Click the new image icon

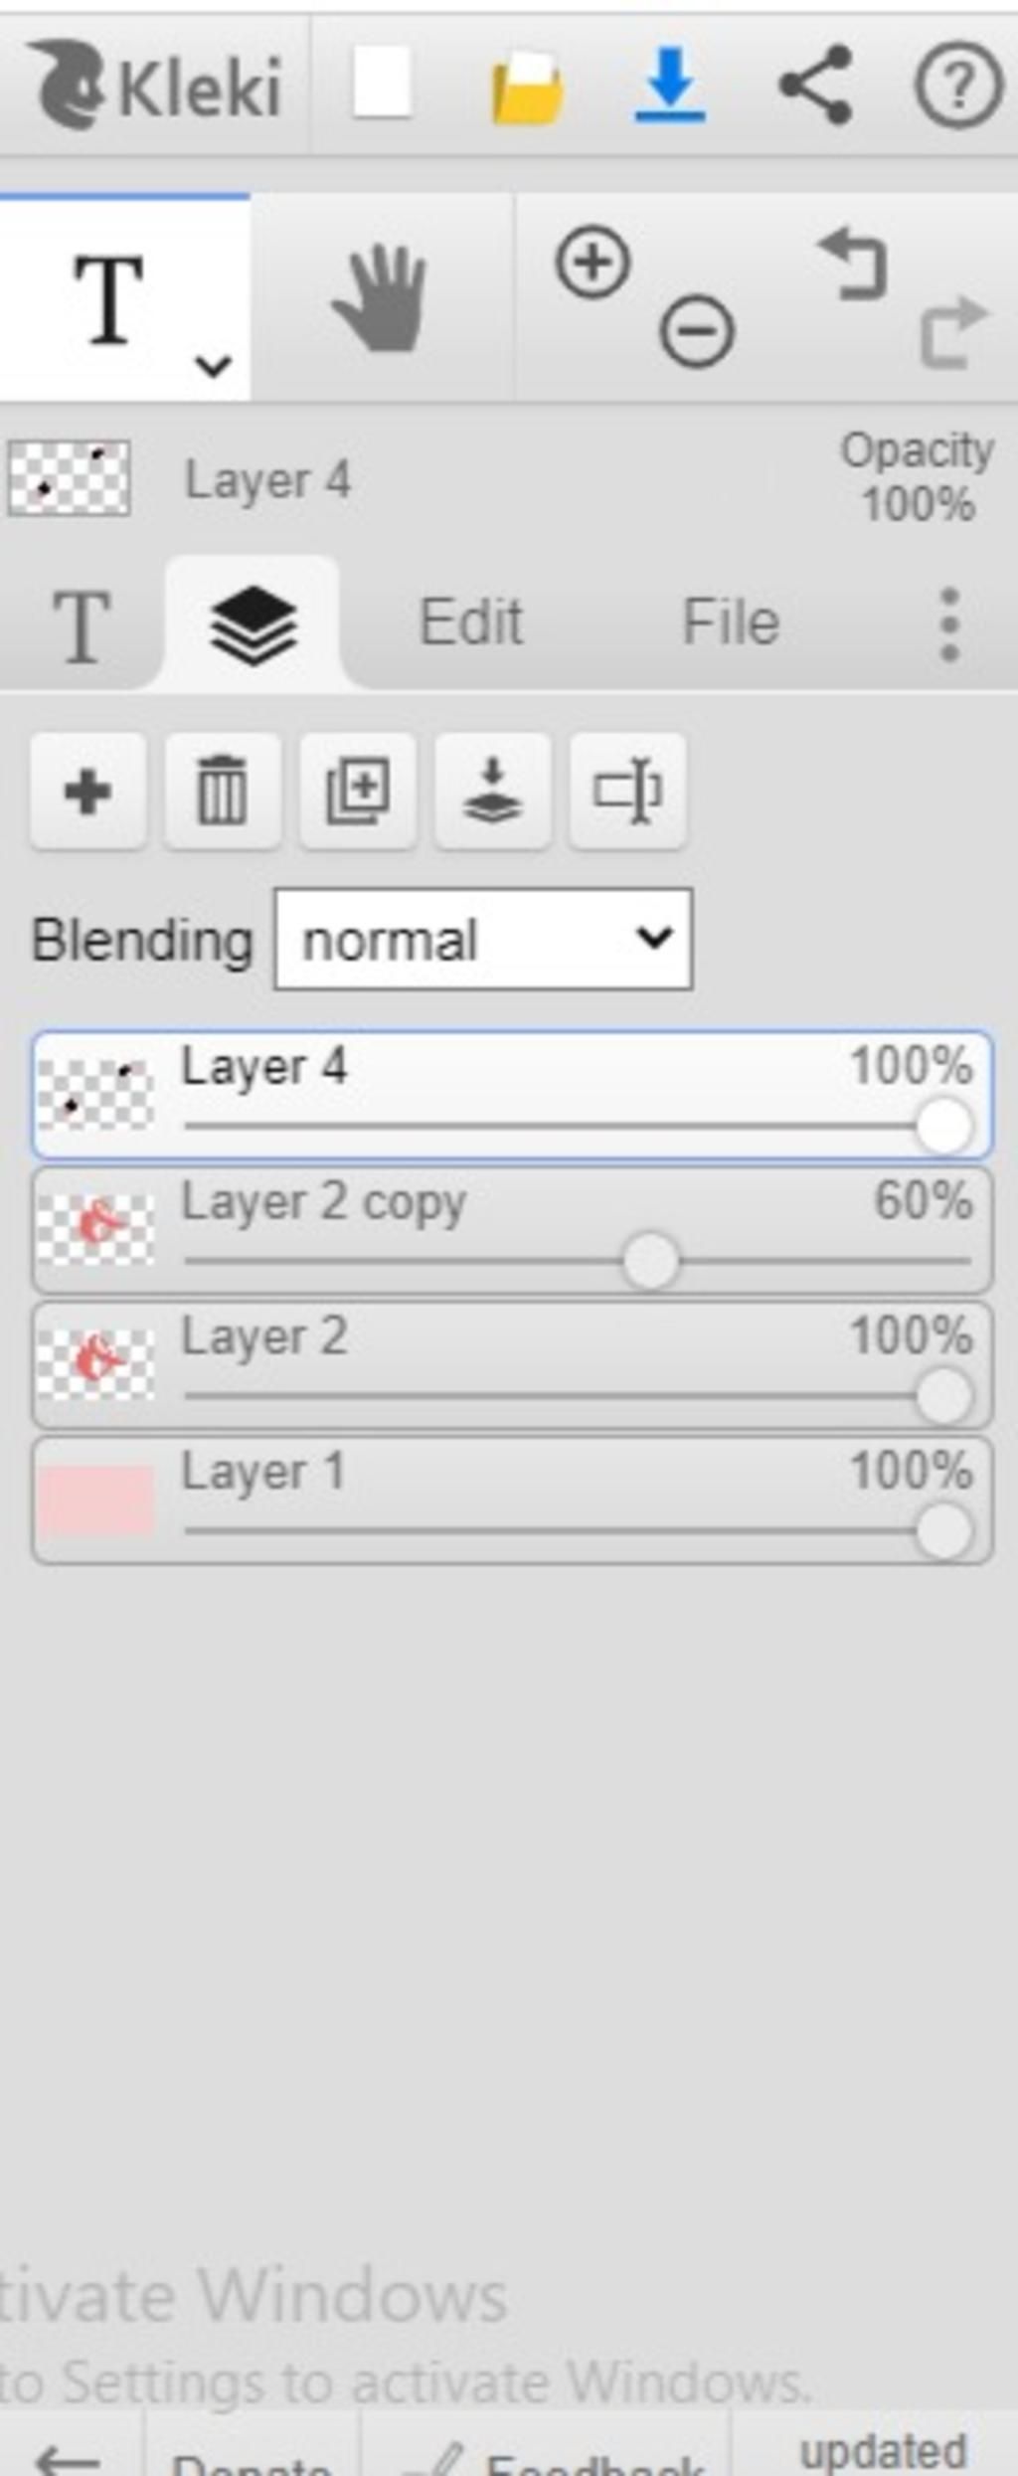(383, 84)
